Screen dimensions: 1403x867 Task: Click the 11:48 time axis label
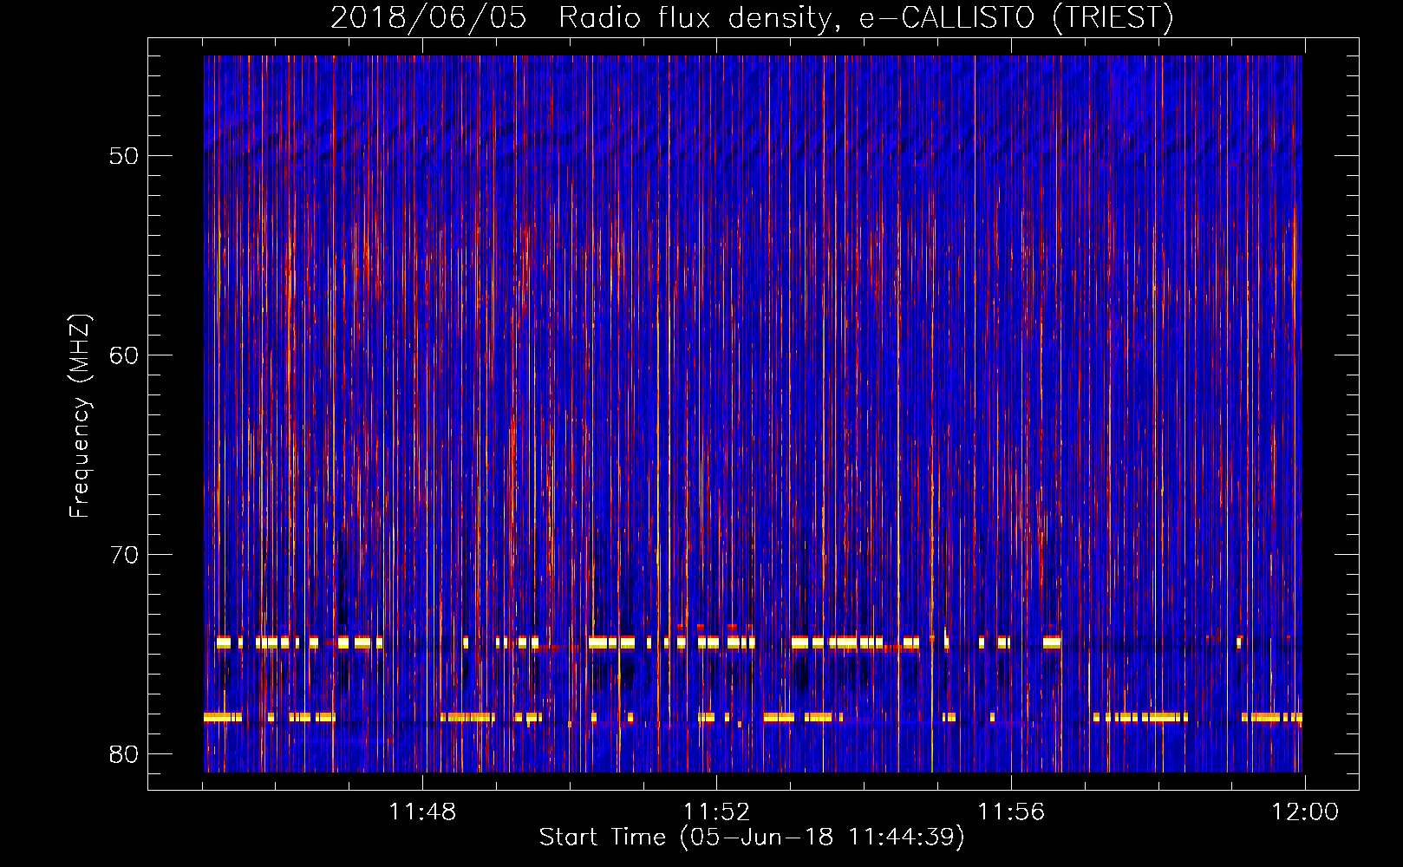tap(422, 812)
